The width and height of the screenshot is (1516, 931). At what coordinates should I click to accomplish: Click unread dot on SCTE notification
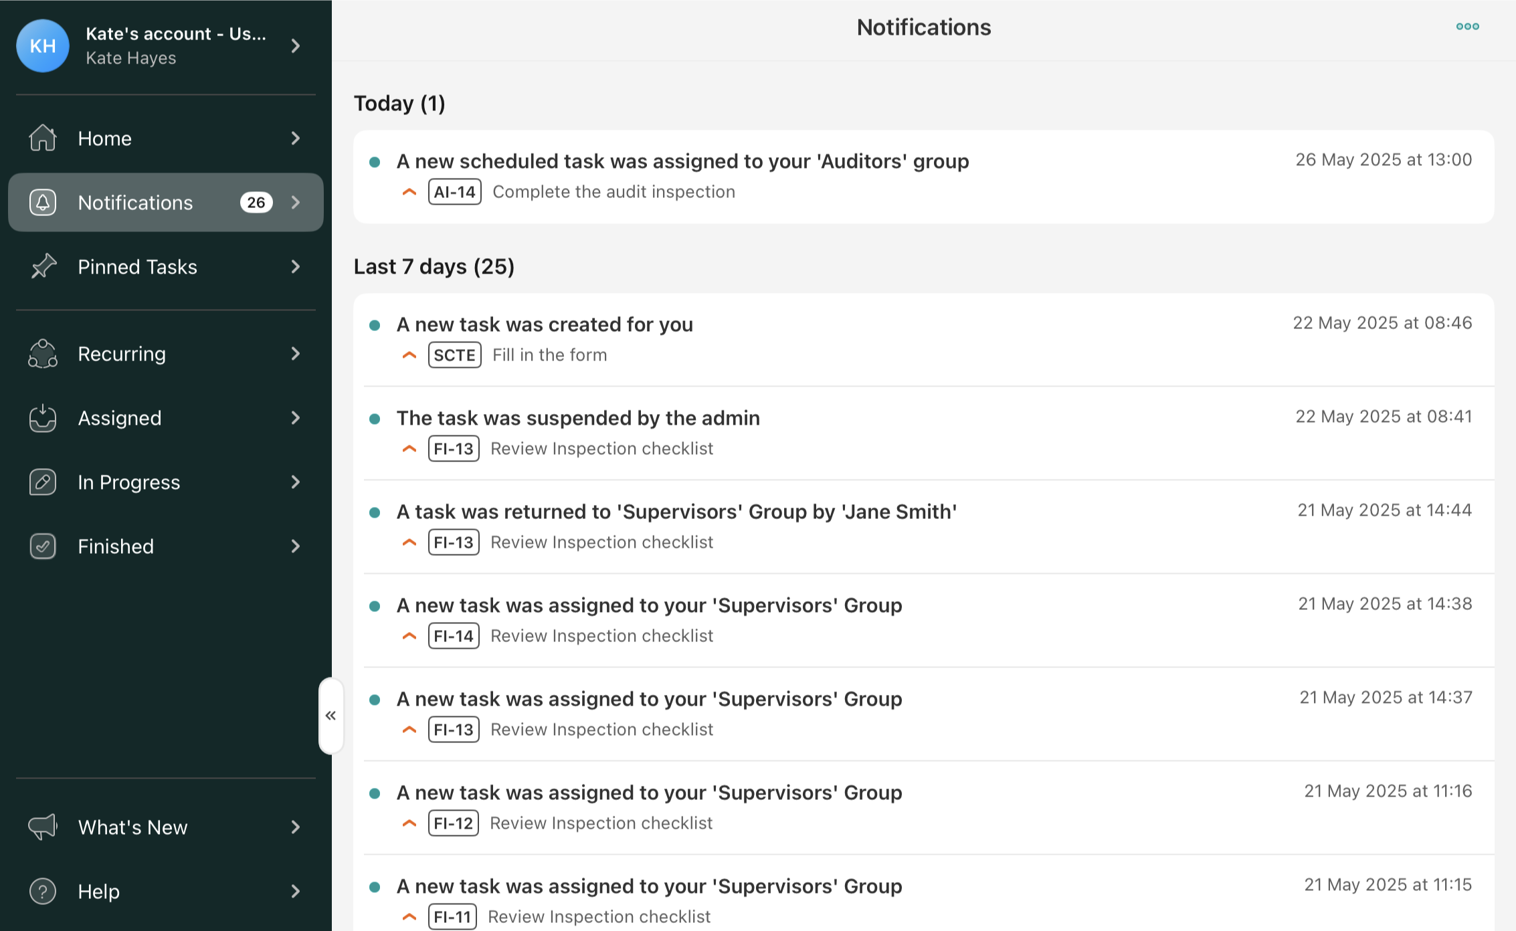tap(375, 325)
